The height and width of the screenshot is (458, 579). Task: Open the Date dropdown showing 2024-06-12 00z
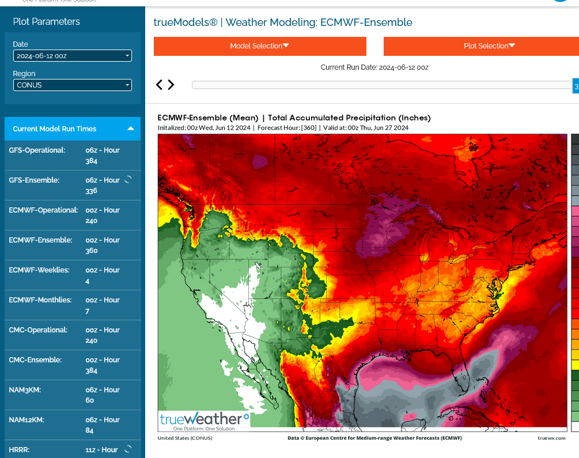click(x=73, y=56)
